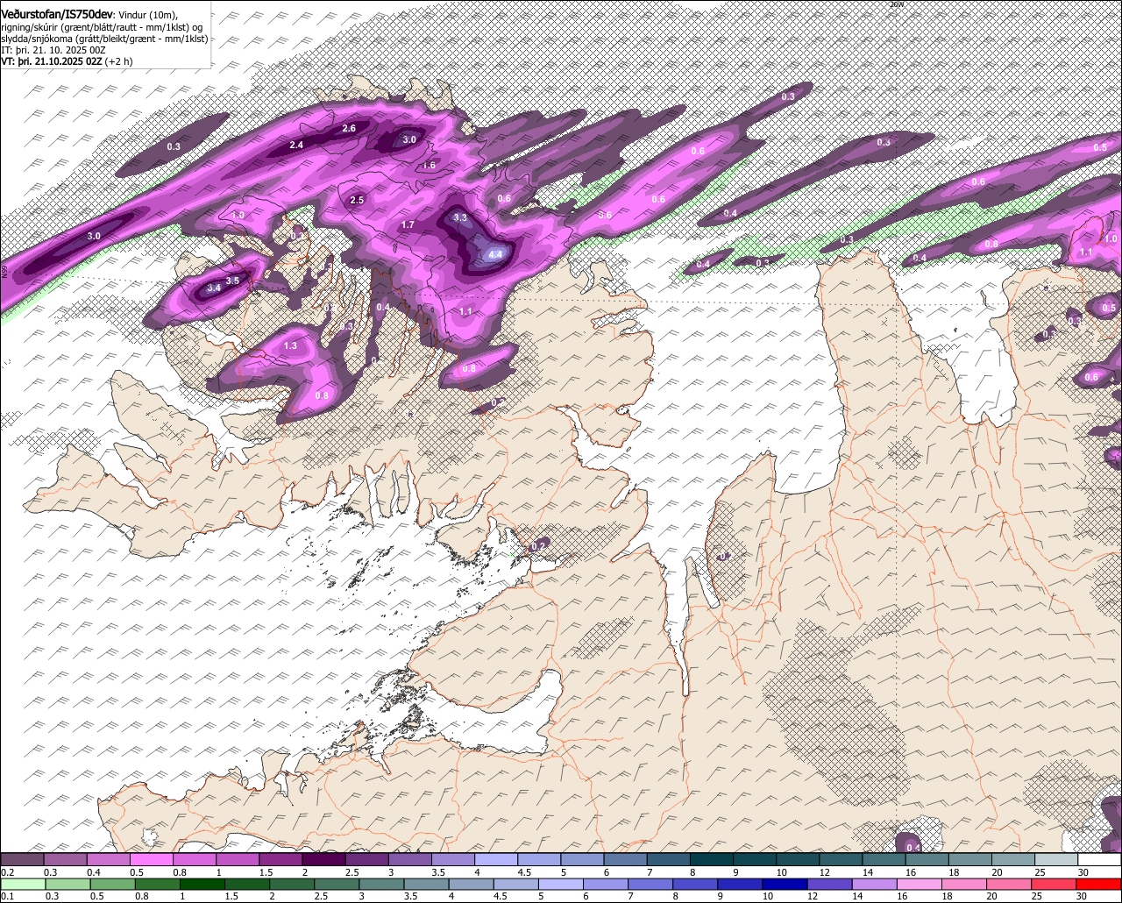Click the 4.4 precipitation maximum label on the map

tap(496, 255)
